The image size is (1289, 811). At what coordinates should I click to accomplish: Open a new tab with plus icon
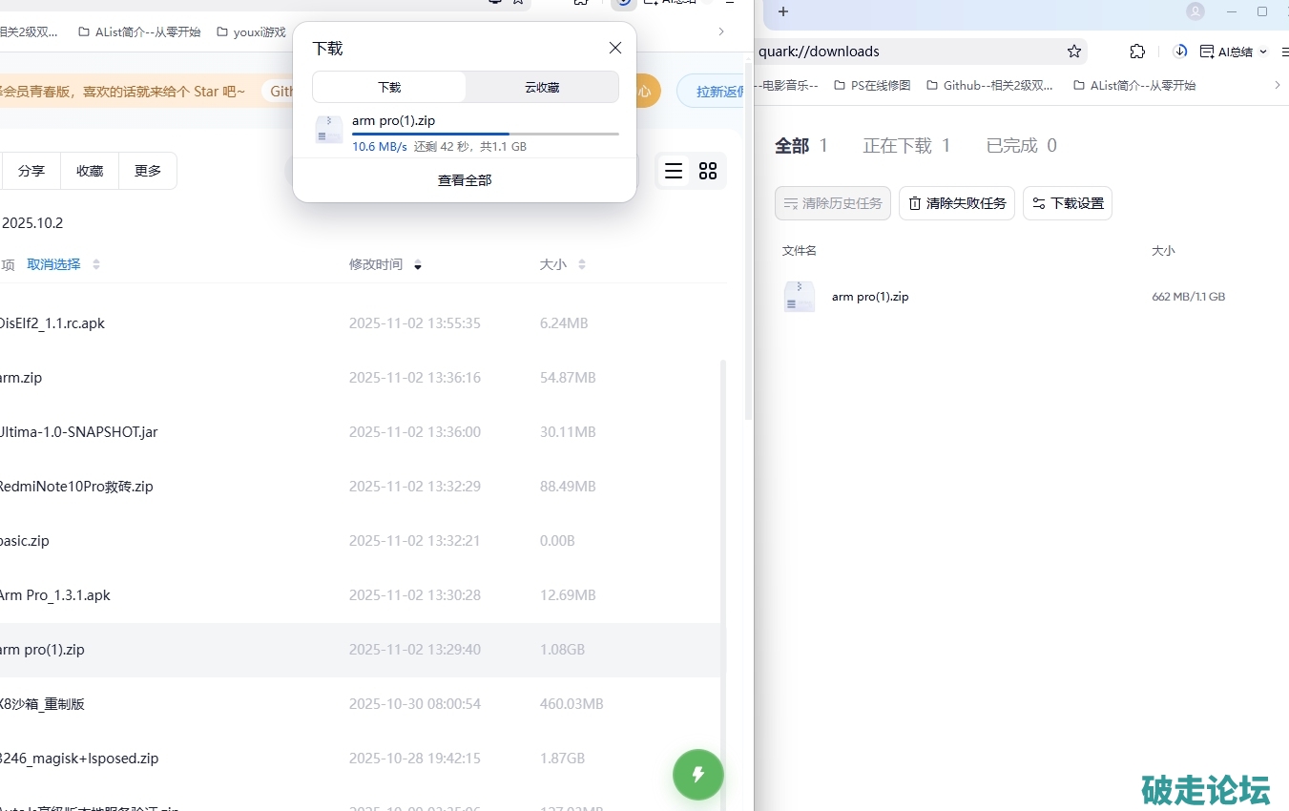(783, 11)
